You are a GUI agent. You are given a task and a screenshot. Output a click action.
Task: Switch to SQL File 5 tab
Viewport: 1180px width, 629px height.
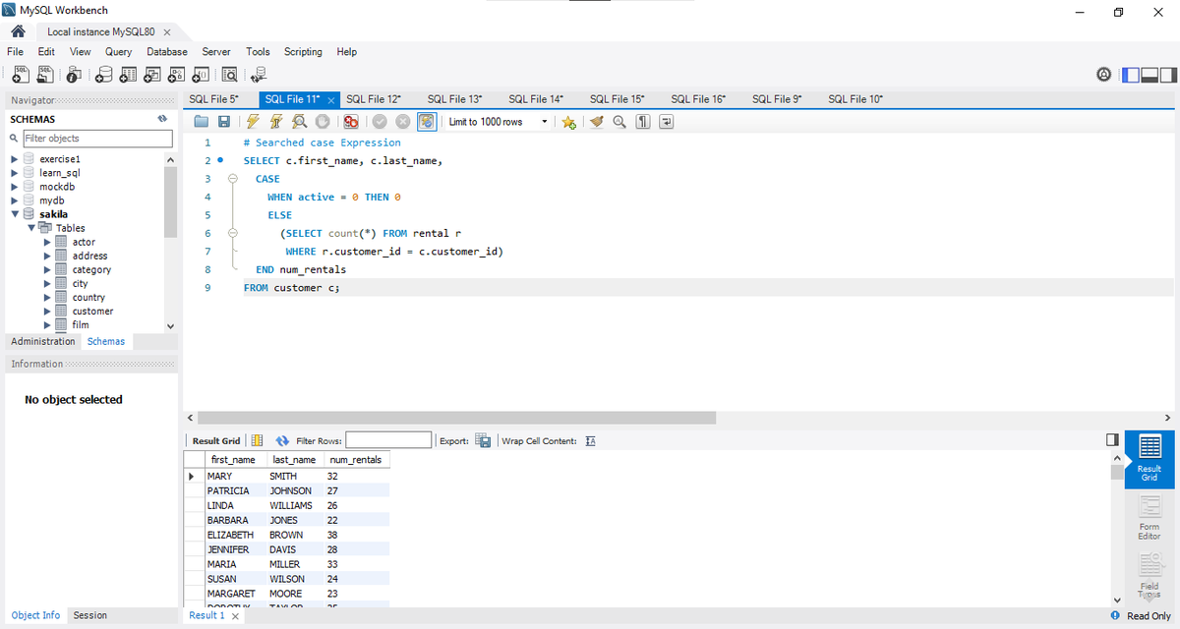[x=213, y=99]
